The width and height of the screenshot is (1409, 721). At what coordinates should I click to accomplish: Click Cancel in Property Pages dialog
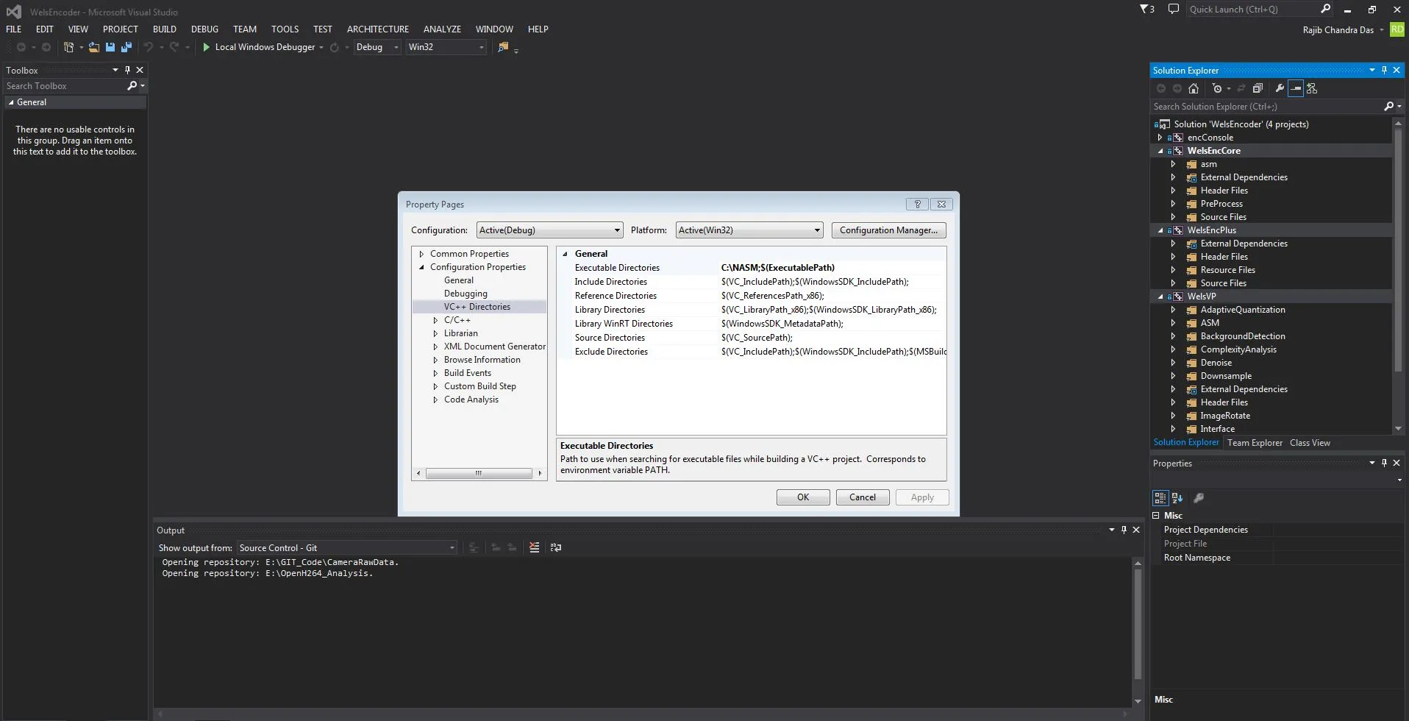click(x=863, y=497)
